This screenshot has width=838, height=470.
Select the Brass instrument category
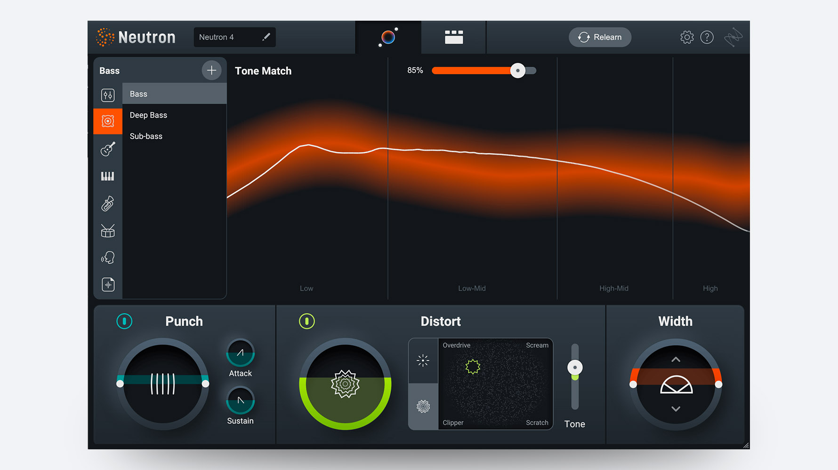[x=108, y=203]
